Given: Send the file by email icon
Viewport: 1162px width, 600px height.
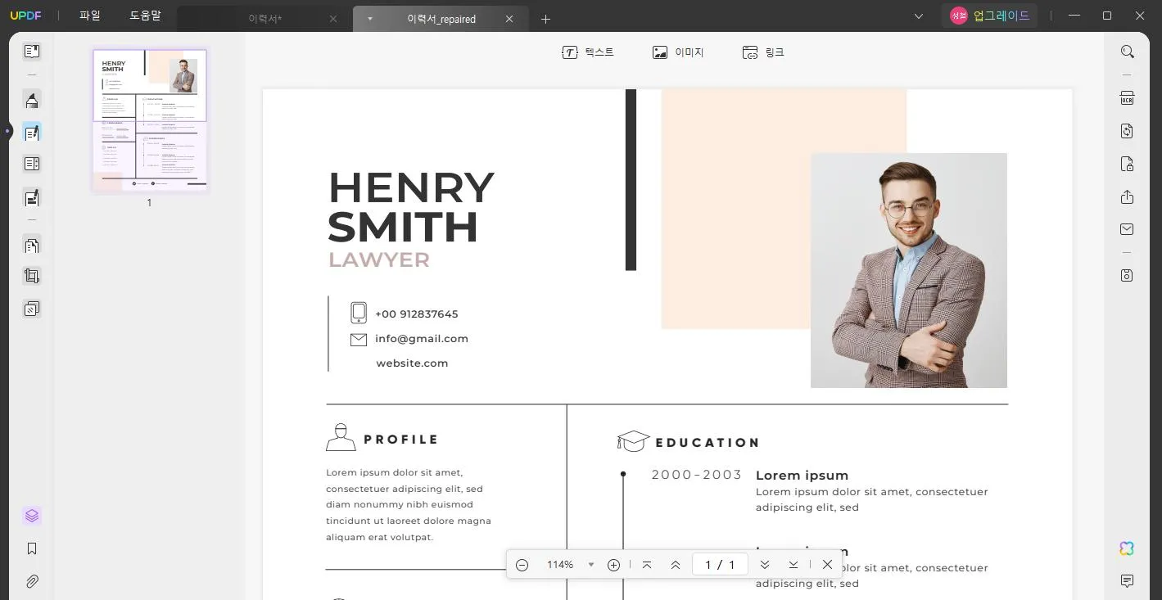Looking at the screenshot, I should point(1128,229).
